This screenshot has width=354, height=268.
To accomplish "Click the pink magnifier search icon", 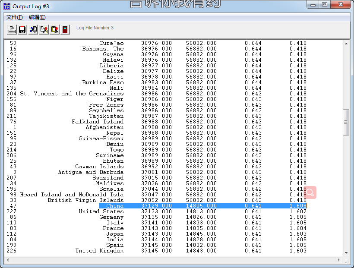I will 310,192.
